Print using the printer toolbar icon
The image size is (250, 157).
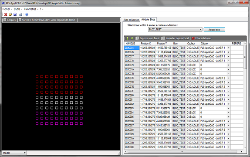[21, 14]
